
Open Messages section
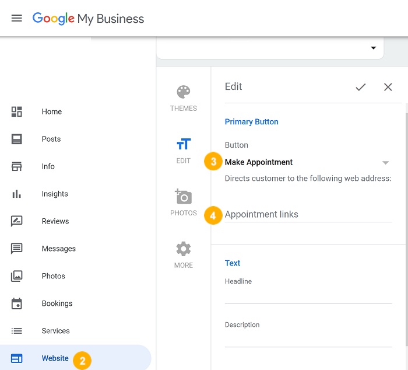pyautogui.click(x=59, y=249)
